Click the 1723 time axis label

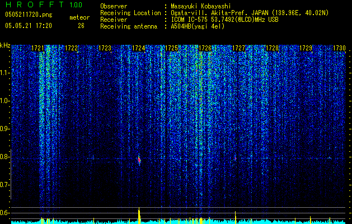pos(105,48)
